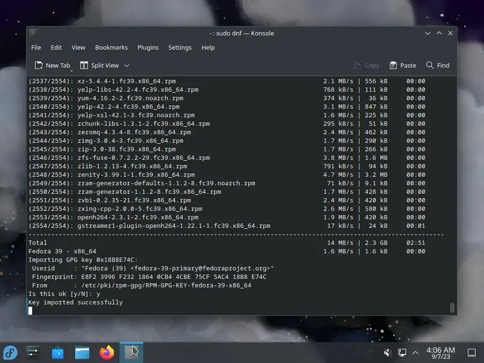Screen dimensions: 484x363
Task: Open System Settings from the taskbar
Action: (x=33, y=353)
